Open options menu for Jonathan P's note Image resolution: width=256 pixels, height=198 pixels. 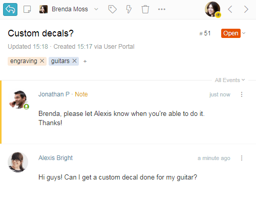coord(242,94)
